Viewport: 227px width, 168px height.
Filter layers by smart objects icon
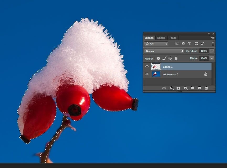pyautogui.click(x=202, y=43)
